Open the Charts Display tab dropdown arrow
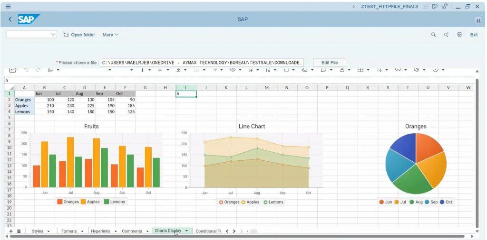This screenshot has width=487, height=240. point(187,231)
